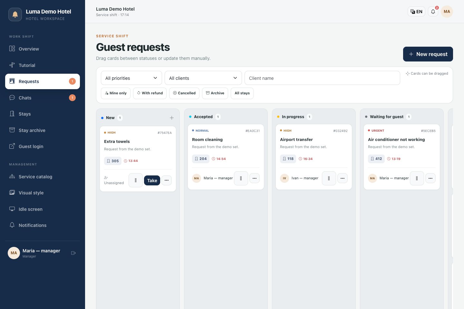464x309 pixels.
Task: Open more options on Room cleaning card
Action: pos(255,178)
